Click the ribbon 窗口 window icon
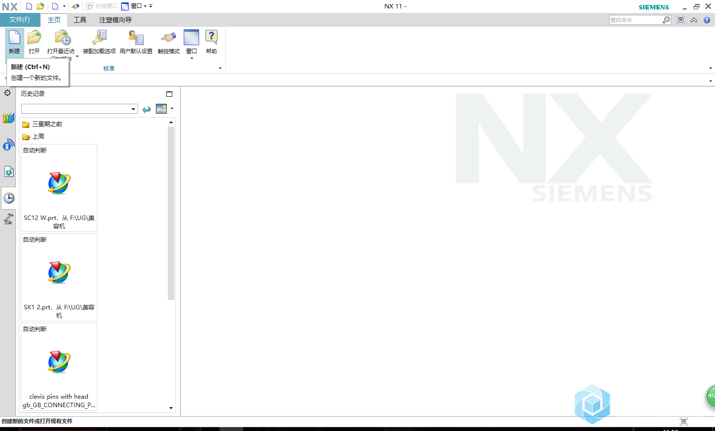 [191, 38]
